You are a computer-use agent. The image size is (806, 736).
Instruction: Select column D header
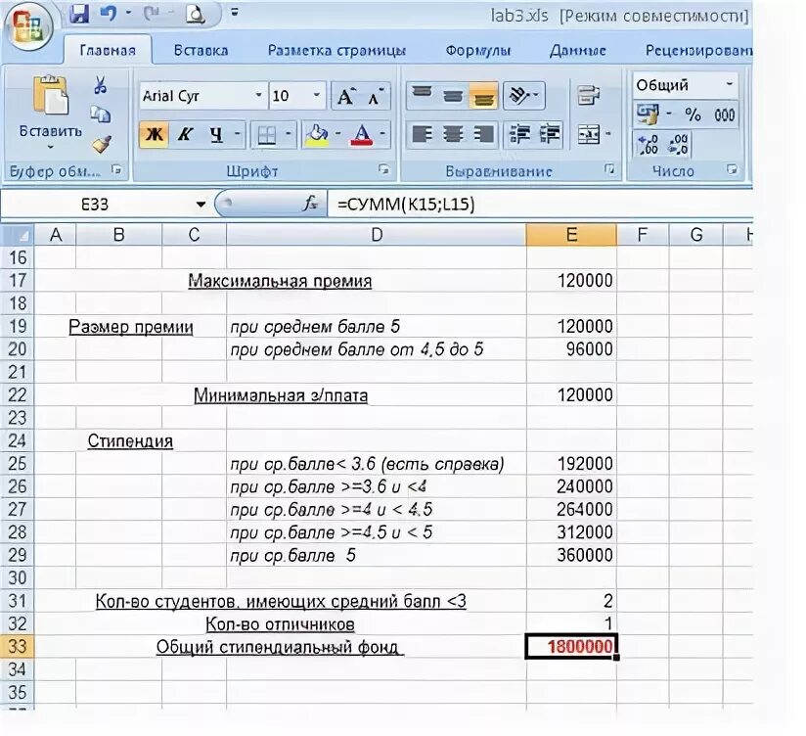click(x=377, y=235)
